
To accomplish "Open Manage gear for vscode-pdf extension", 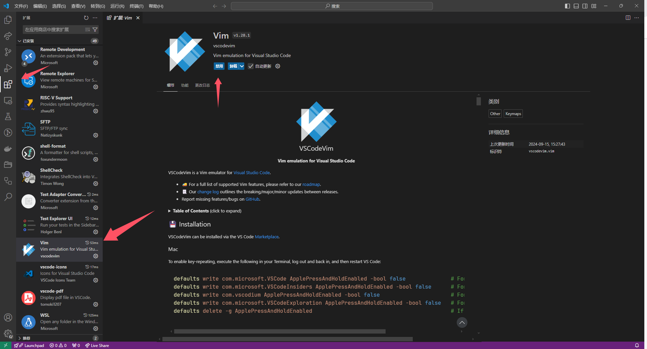I will pyautogui.click(x=96, y=304).
